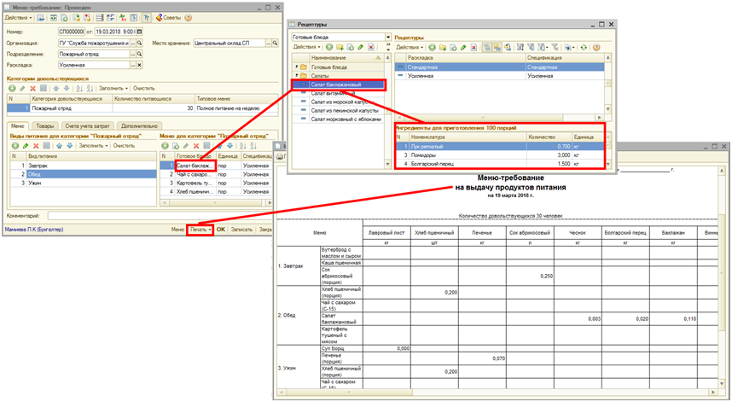Click the red delete icon in Категории довольствующихся toolbar
The image size is (732, 402).
pos(33,88)
